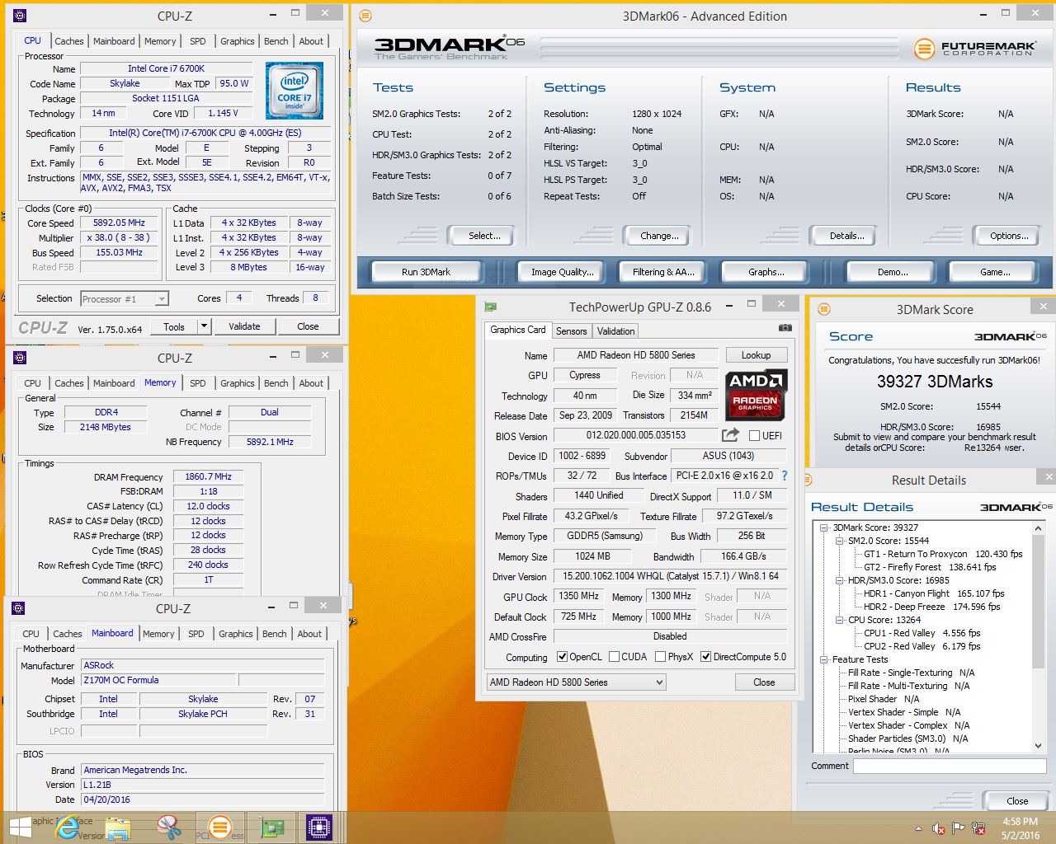Image resolution: width=1056 pixels, height=844 pixels.
Task: Click the Filtering & AA... button
Action: click(x=663, y=272)
